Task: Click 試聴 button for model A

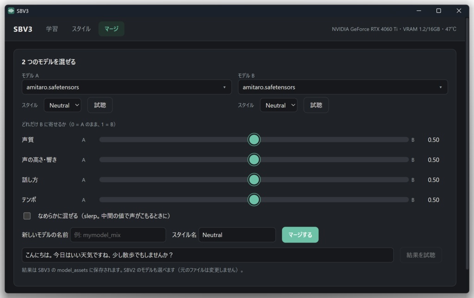Action: [100, 105]
